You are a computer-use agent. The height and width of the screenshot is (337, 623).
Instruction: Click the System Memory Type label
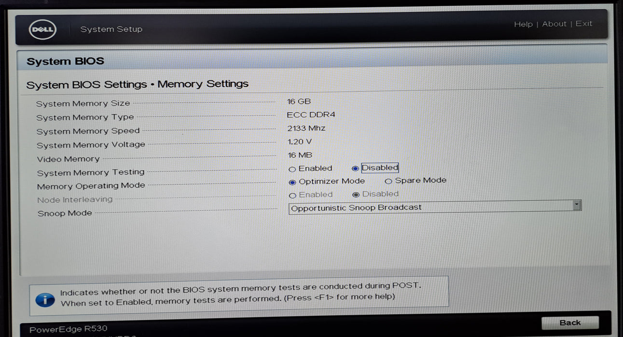(85, 117)
